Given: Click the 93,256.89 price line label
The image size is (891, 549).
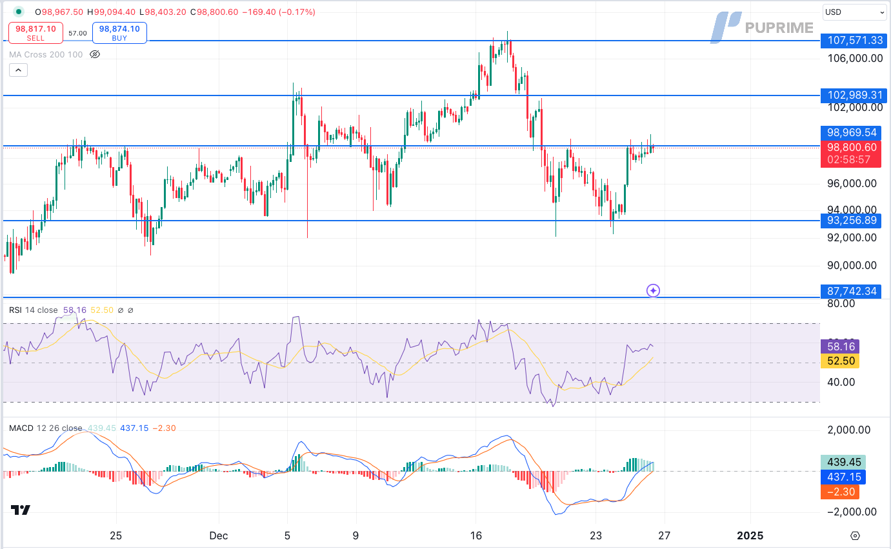Looking at the screenshot, I should (x=852, y=221).
